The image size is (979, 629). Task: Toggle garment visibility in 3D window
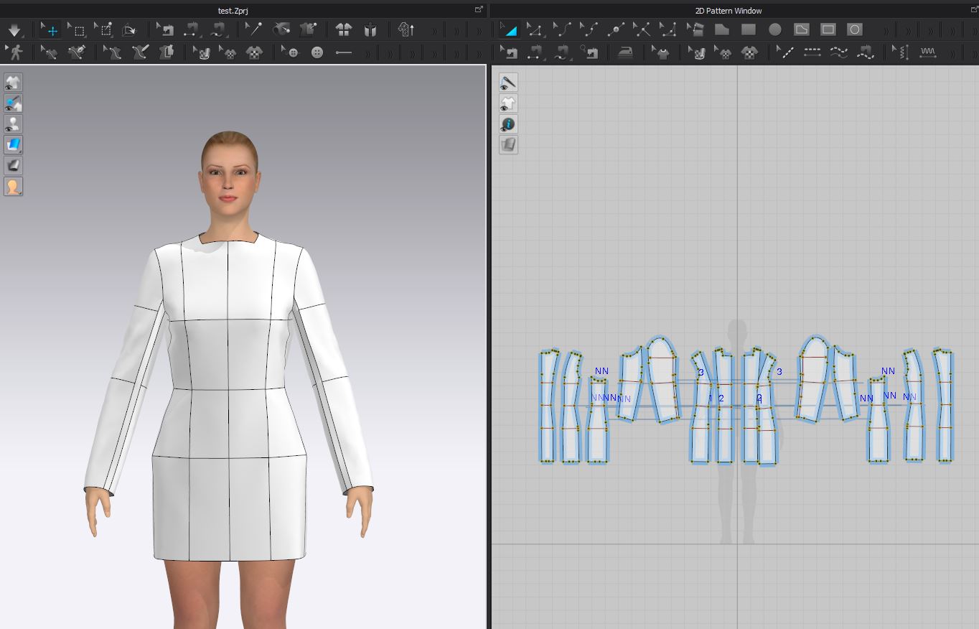point(13,83)
